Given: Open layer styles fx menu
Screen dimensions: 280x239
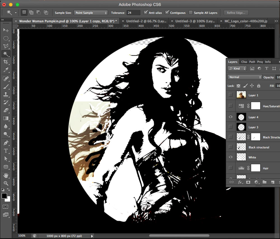Looking at the screenshot, I should point(240,182).
